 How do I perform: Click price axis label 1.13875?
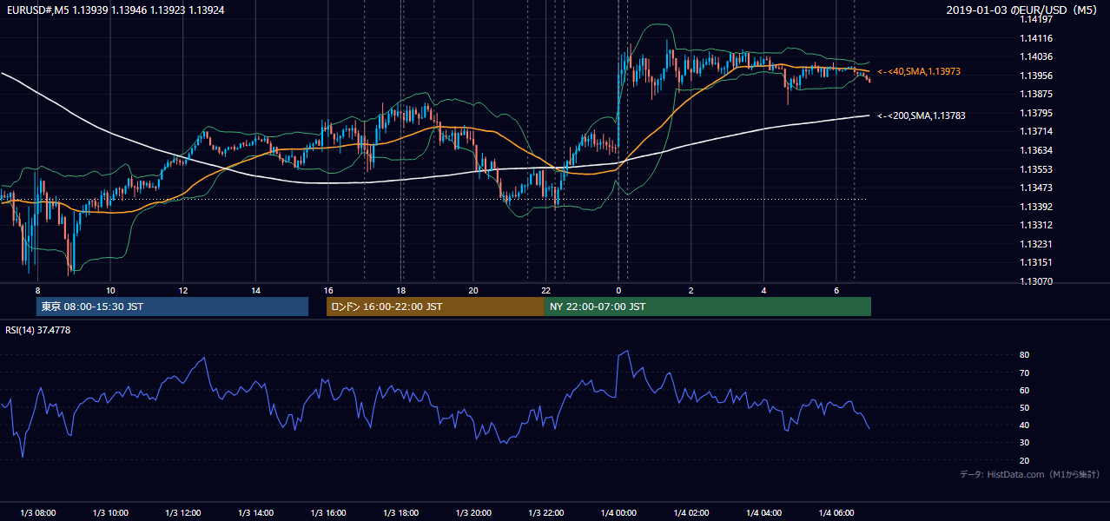pos(1035,94)
